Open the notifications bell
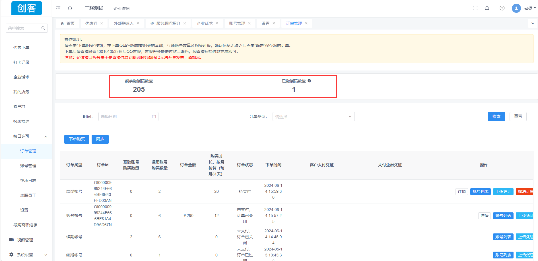 pyautogui.click(x=487, y=8)
